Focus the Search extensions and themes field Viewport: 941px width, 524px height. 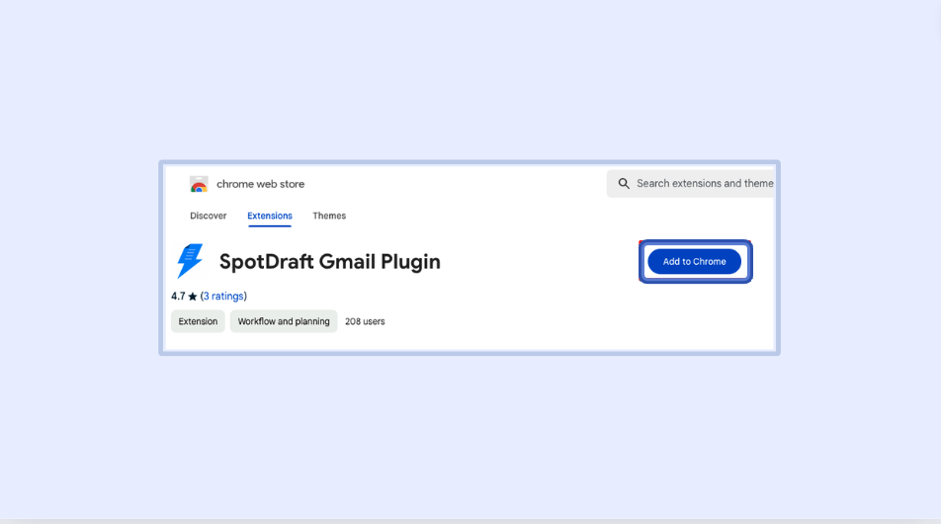(x=691, y=184)
